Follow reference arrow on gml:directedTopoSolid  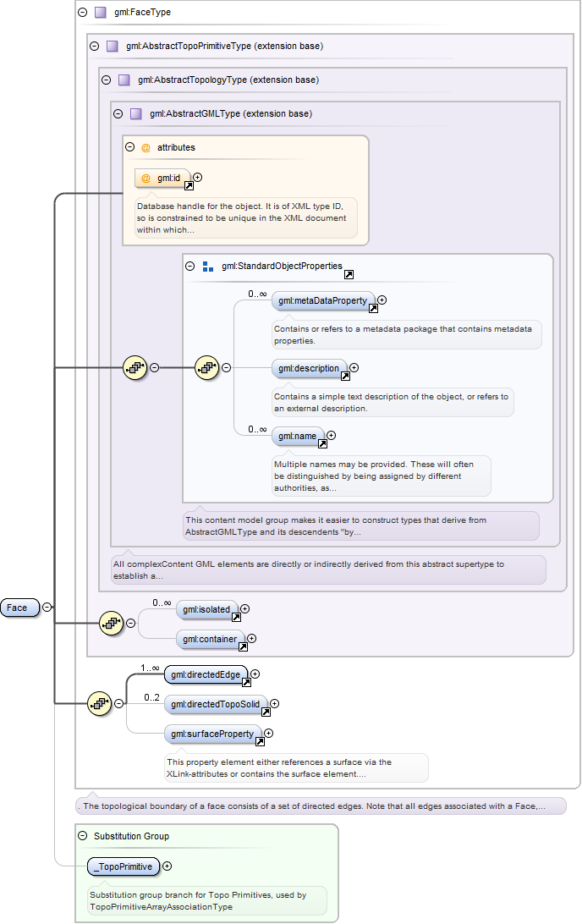266,712
